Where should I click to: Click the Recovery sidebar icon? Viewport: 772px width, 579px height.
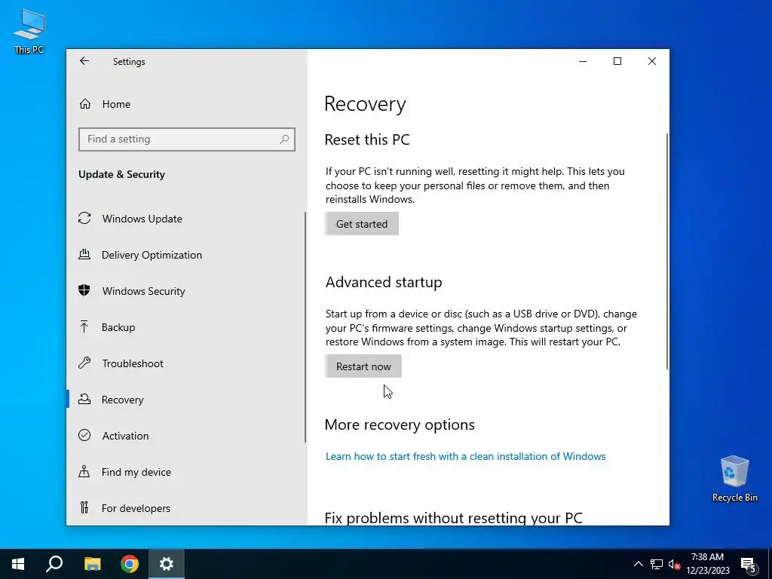click(84, 399)
